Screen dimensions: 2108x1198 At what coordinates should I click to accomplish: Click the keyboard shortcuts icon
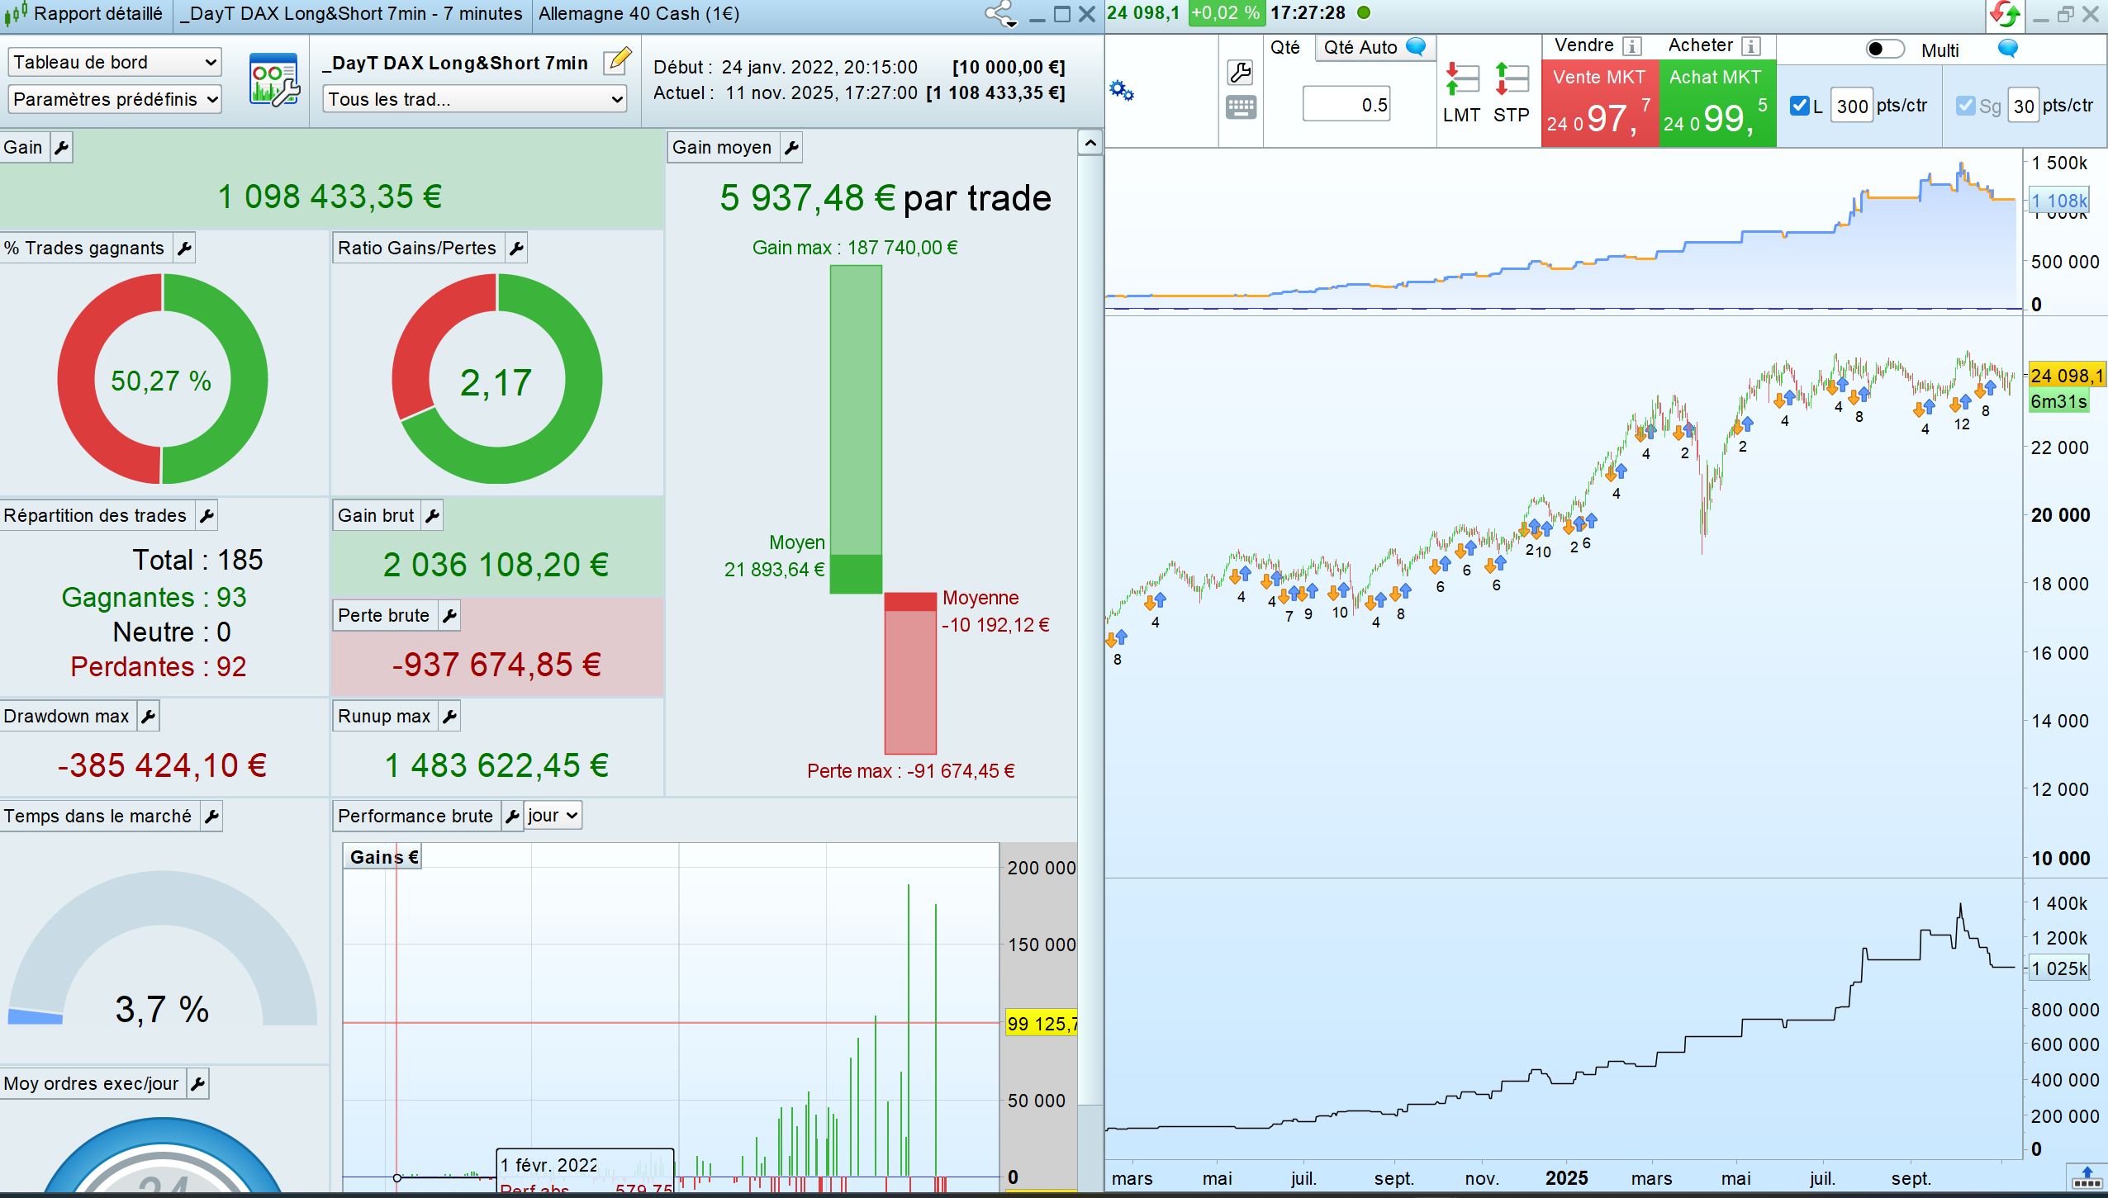click(1240, 107)
